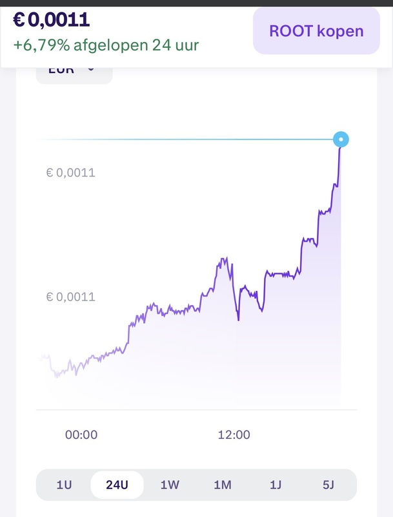
Task: Click the sharp dip in the price line
Action: tap(238, 319)
